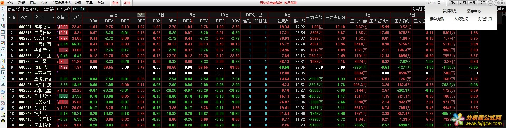This screenshot has height=128, width=506.
Task: Open the 分析 menu
Action: pyautogui.click(x=44, y=3)
